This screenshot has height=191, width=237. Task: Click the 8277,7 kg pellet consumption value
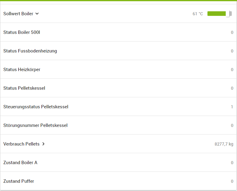pos(224,144)
